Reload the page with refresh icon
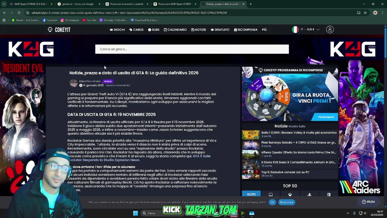Screen dimensions: 387x218 [19, 13]
